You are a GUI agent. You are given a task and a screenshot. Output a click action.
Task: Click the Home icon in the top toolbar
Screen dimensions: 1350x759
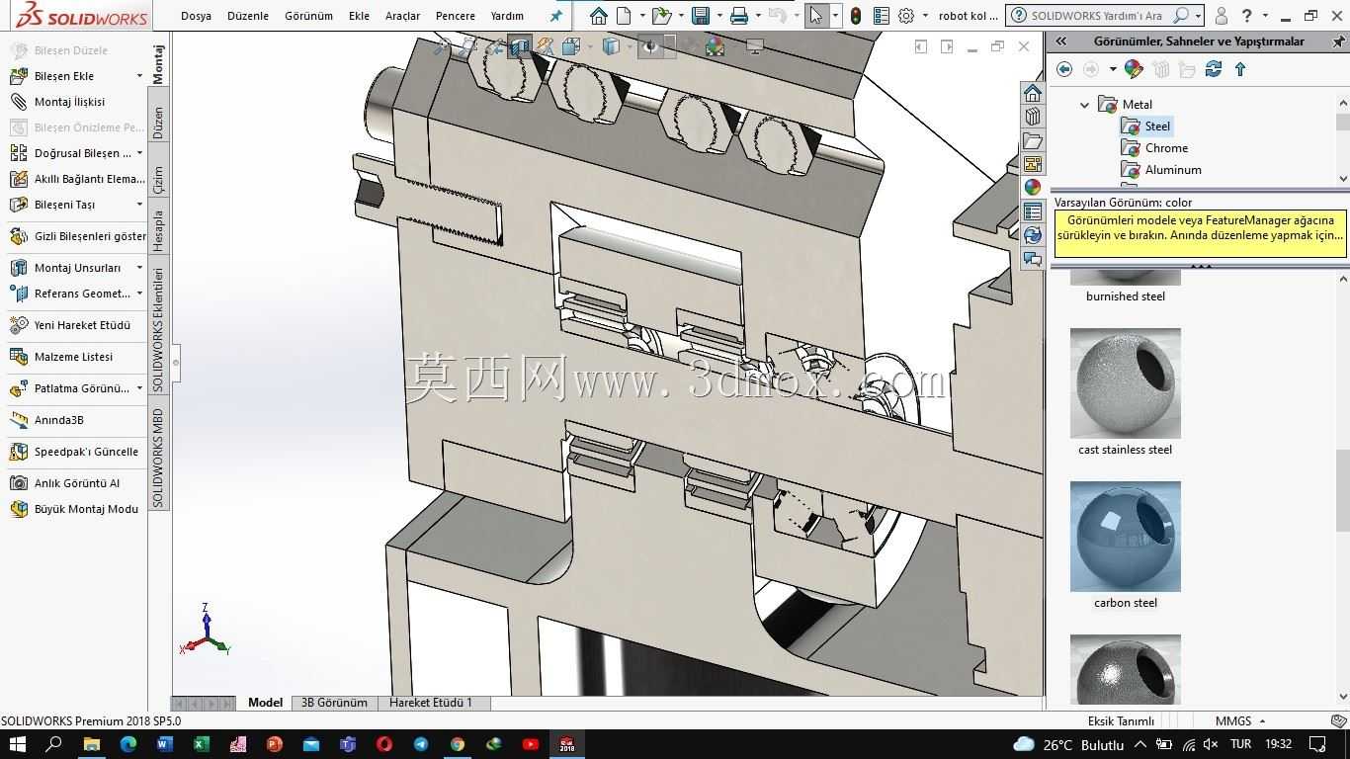pyautogui.click(x=598, y=16)
